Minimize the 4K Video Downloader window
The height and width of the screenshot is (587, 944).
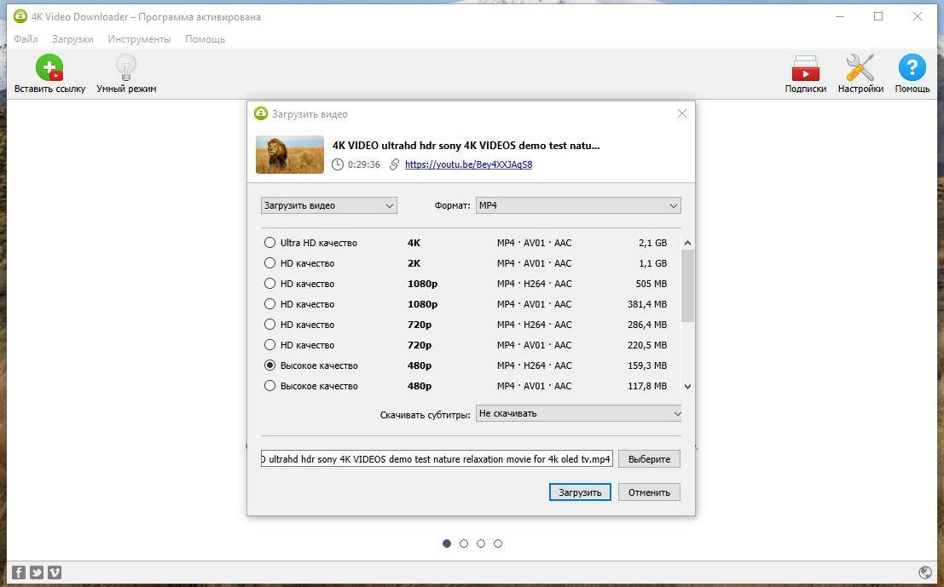pyautogui.click(x=840, y=16)
